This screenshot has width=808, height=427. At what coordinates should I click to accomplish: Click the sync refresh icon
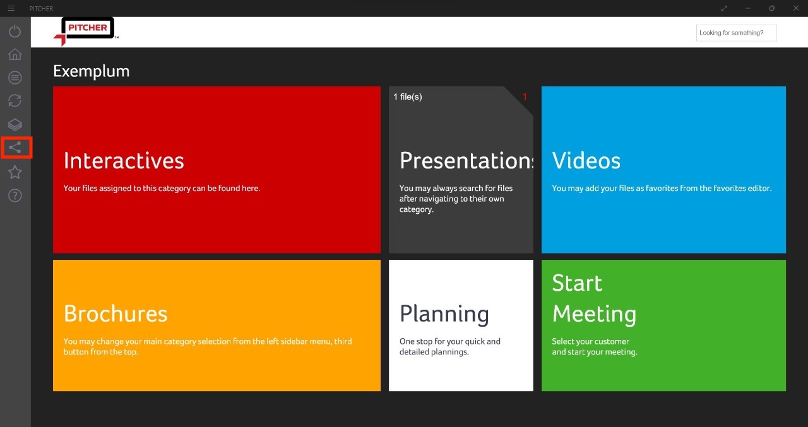tap(15, 101)
